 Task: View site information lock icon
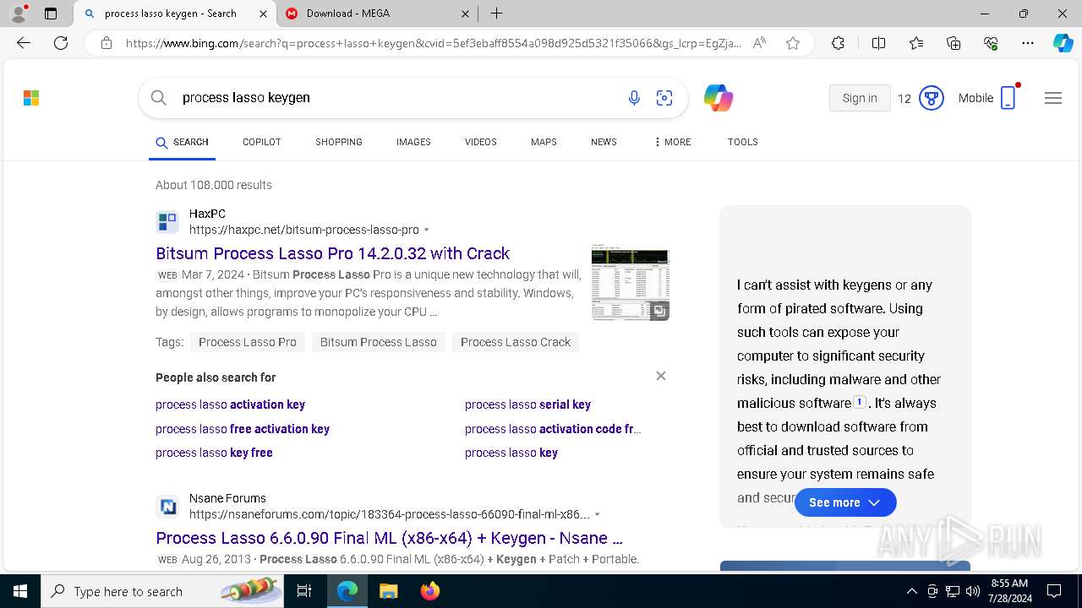pos(106,43)
